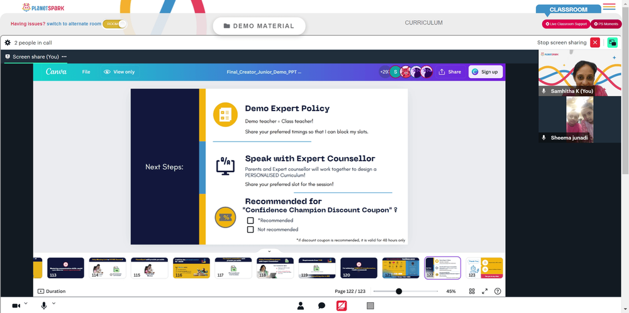The image size is (629, 313).
Task: Click switch to alternate room link
Action: (x=74, y=24)
